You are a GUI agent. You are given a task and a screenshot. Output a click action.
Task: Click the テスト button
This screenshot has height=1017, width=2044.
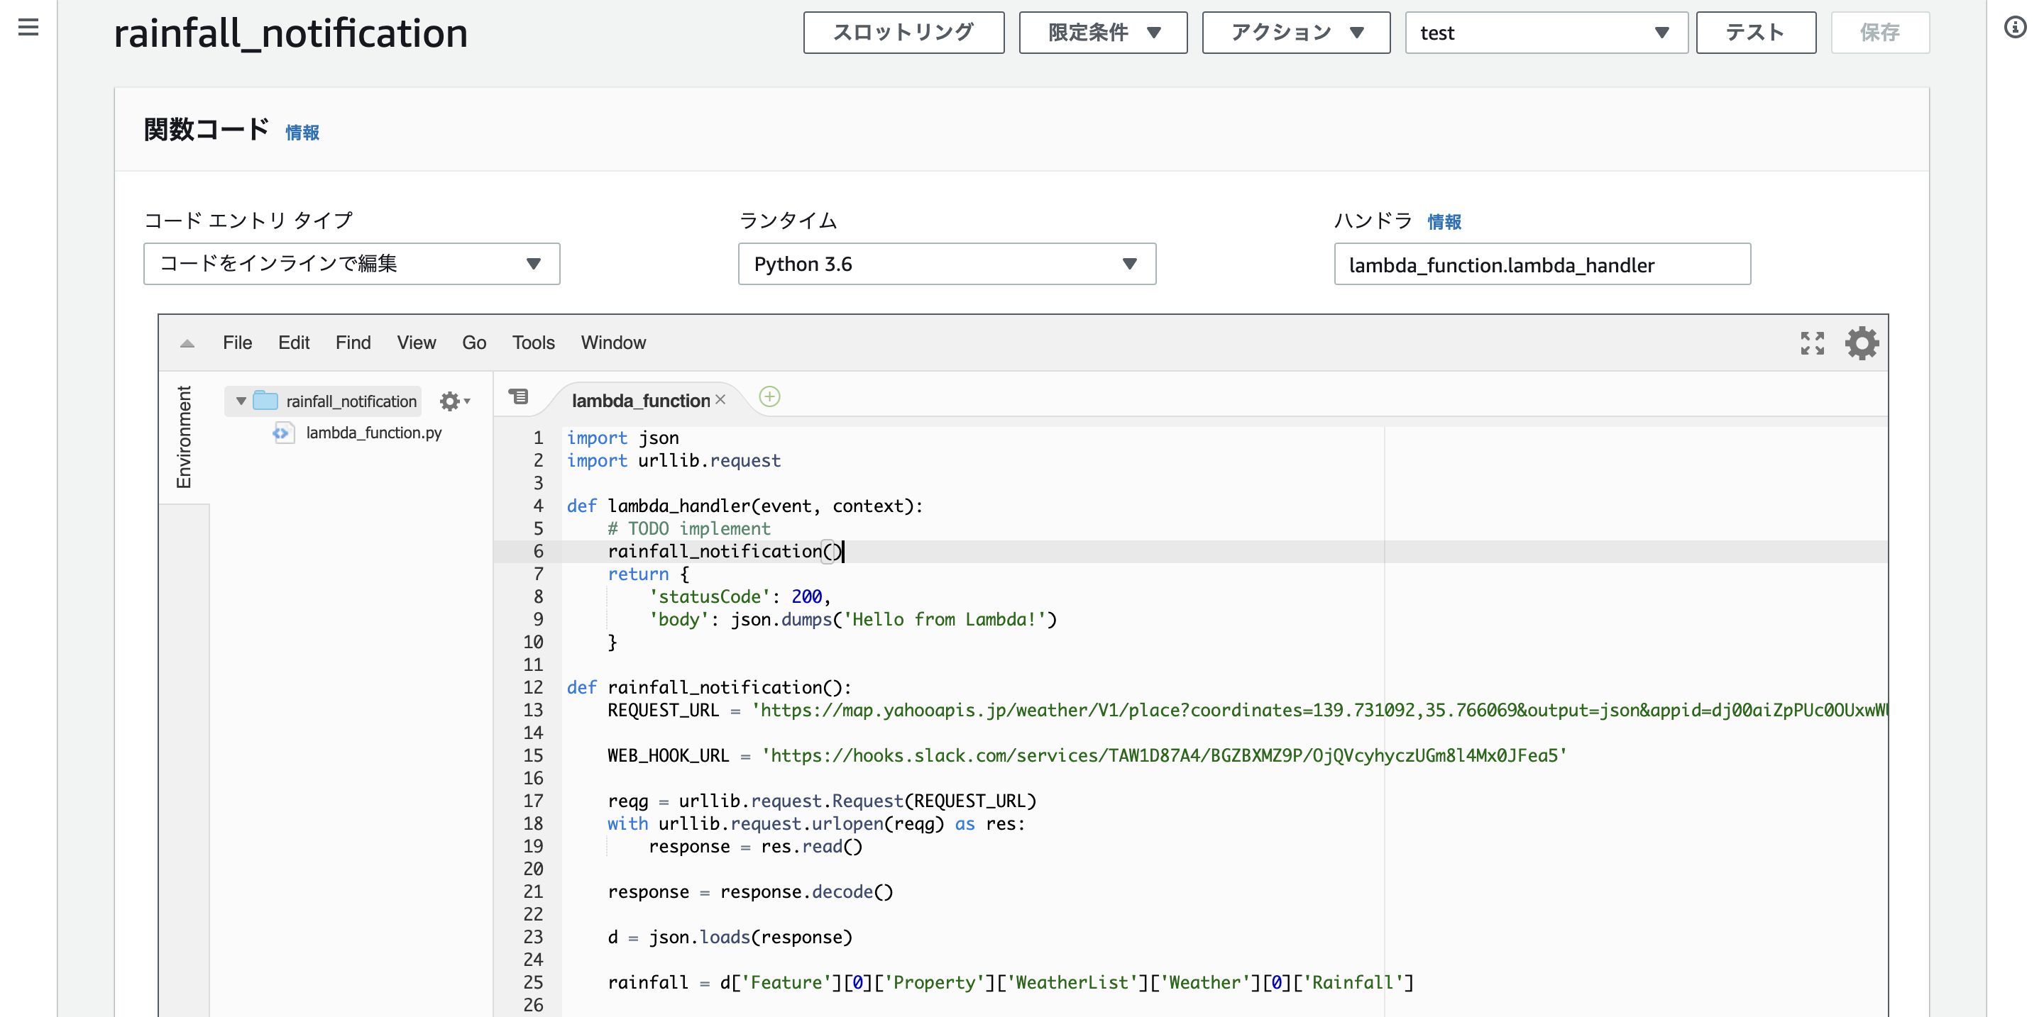pos(1756,33)
